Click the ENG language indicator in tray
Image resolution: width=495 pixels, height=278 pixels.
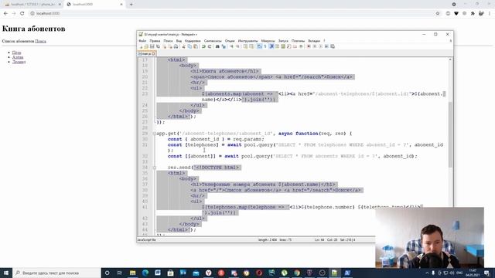point(459,273)
